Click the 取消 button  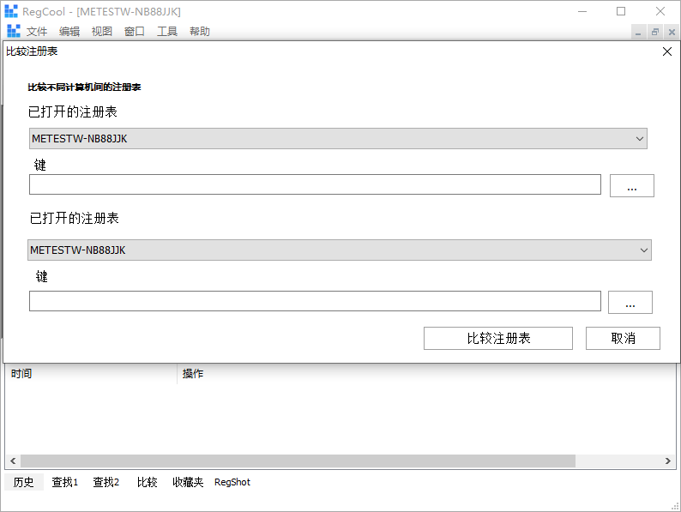(623, 338)
